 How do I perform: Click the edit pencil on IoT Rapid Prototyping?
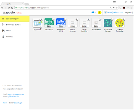(124, 19)
